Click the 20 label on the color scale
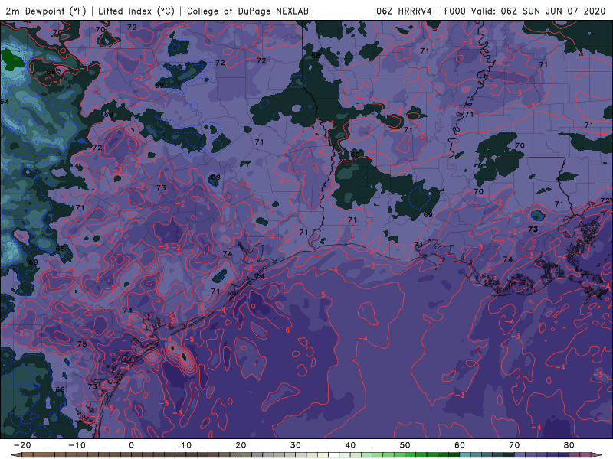The width and height of the screenshot is (613, 459). pos(241,445)
